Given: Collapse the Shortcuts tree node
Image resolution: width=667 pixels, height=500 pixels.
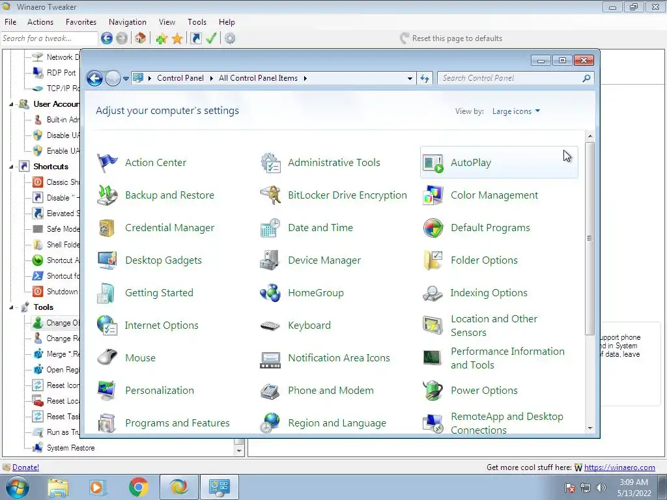Looking at the screenshot, I should point(12,167).
